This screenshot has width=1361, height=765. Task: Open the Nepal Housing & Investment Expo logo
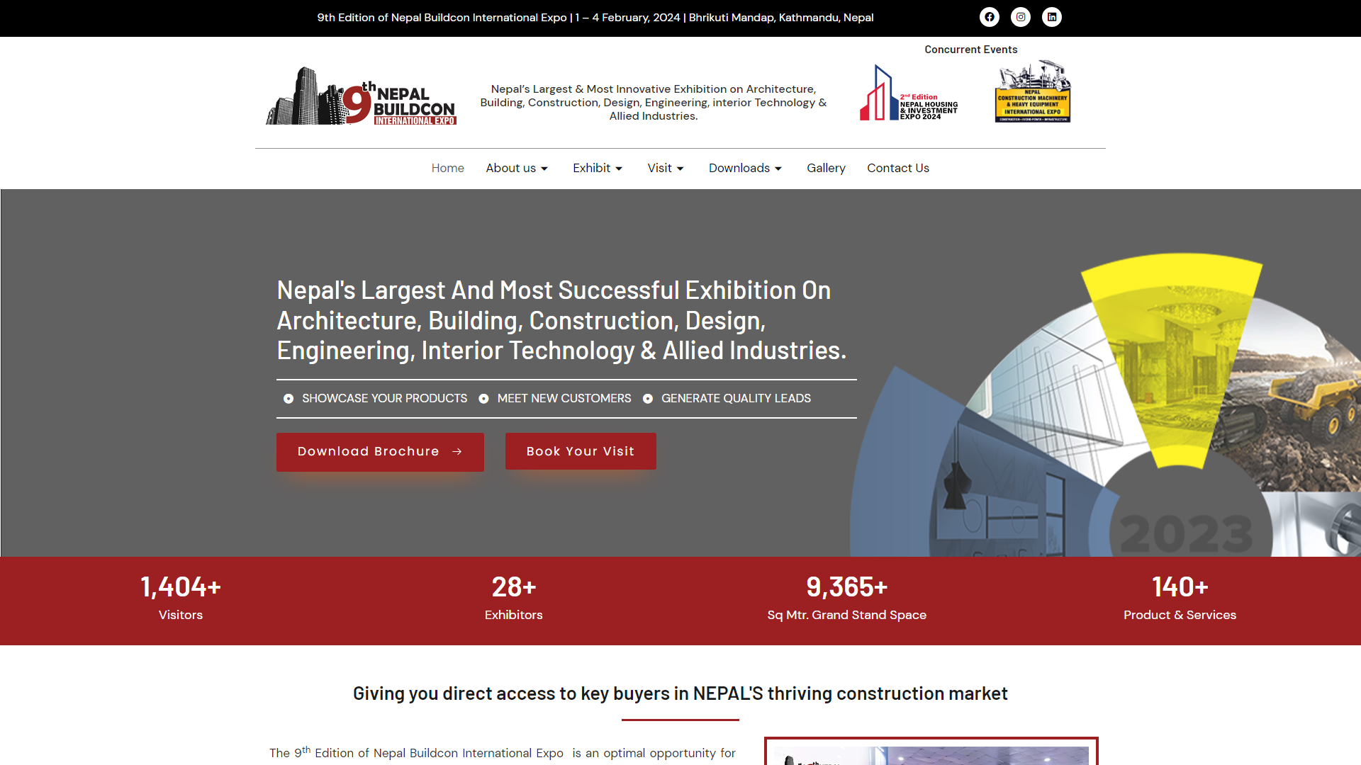(909, 93)
